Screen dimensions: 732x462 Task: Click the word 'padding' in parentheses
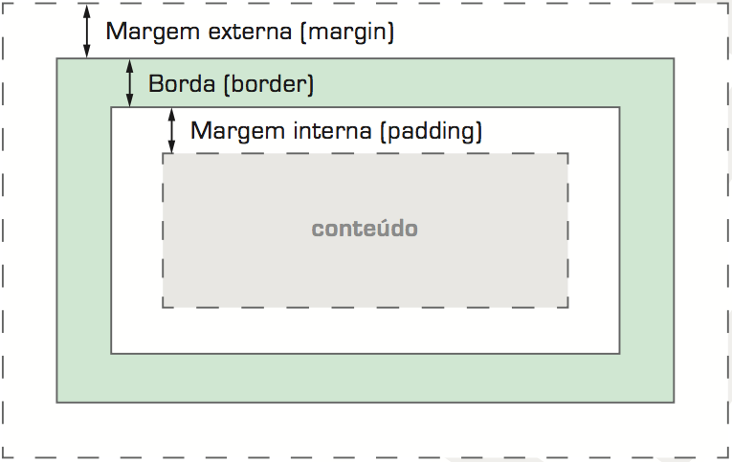[433, 132]
